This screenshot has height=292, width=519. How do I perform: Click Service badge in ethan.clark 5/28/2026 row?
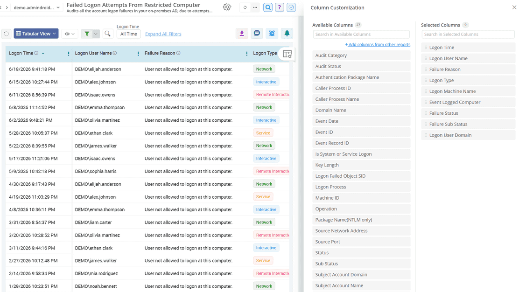pyautogui.click(x=263, y=133)
